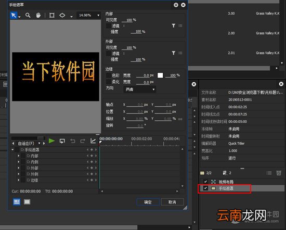Expand the 外侧 keyframe row
This screenshot has height=230, width=286.
[x=18, y=174]
